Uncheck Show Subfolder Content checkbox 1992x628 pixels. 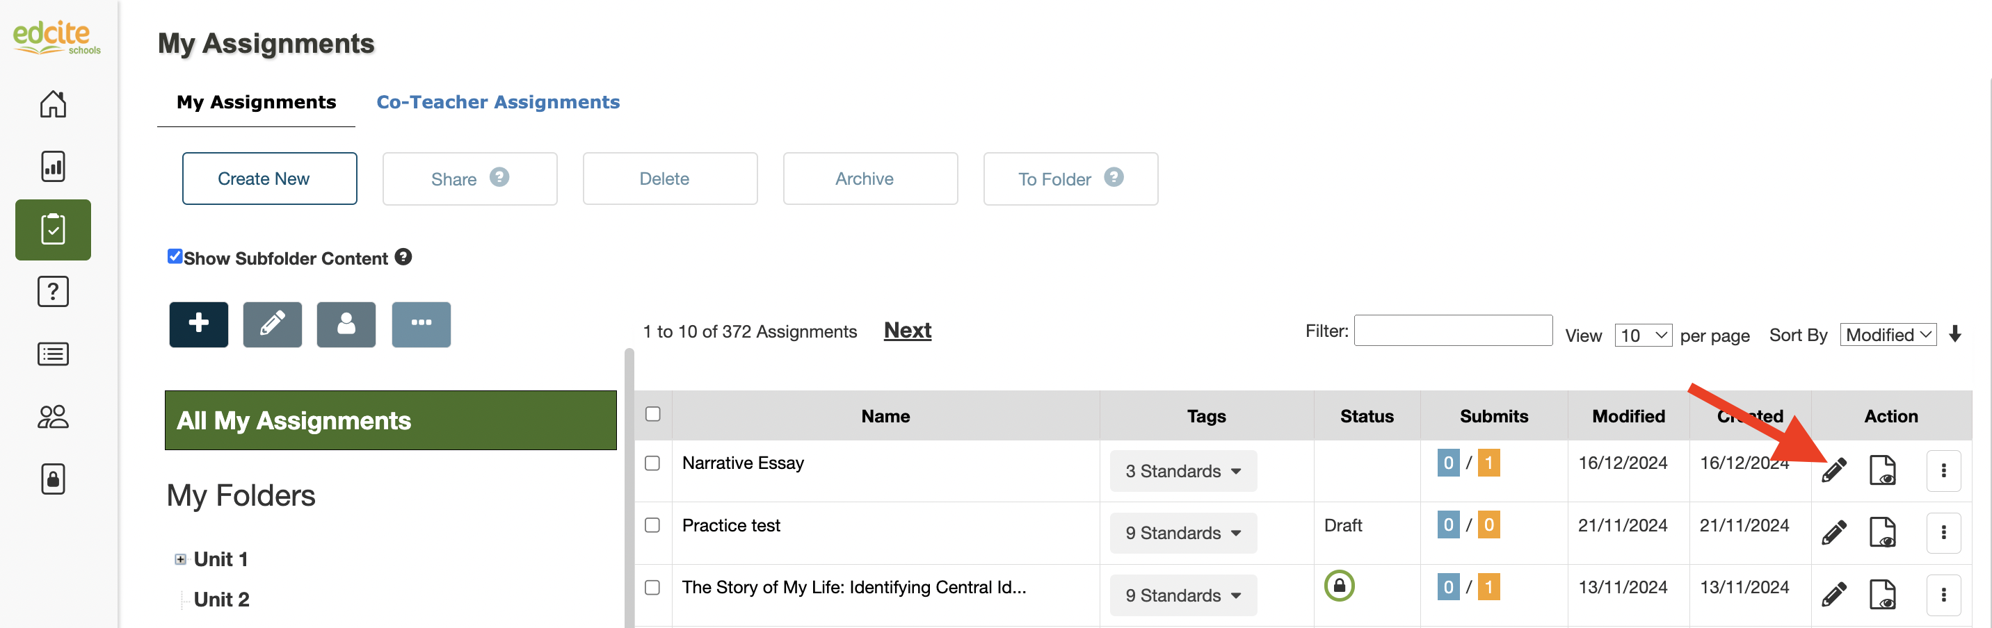[x=175, y=256]
